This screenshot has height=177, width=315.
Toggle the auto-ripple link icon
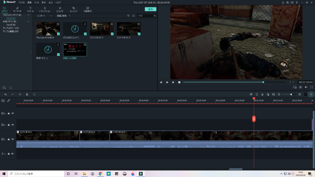[9, 101]
